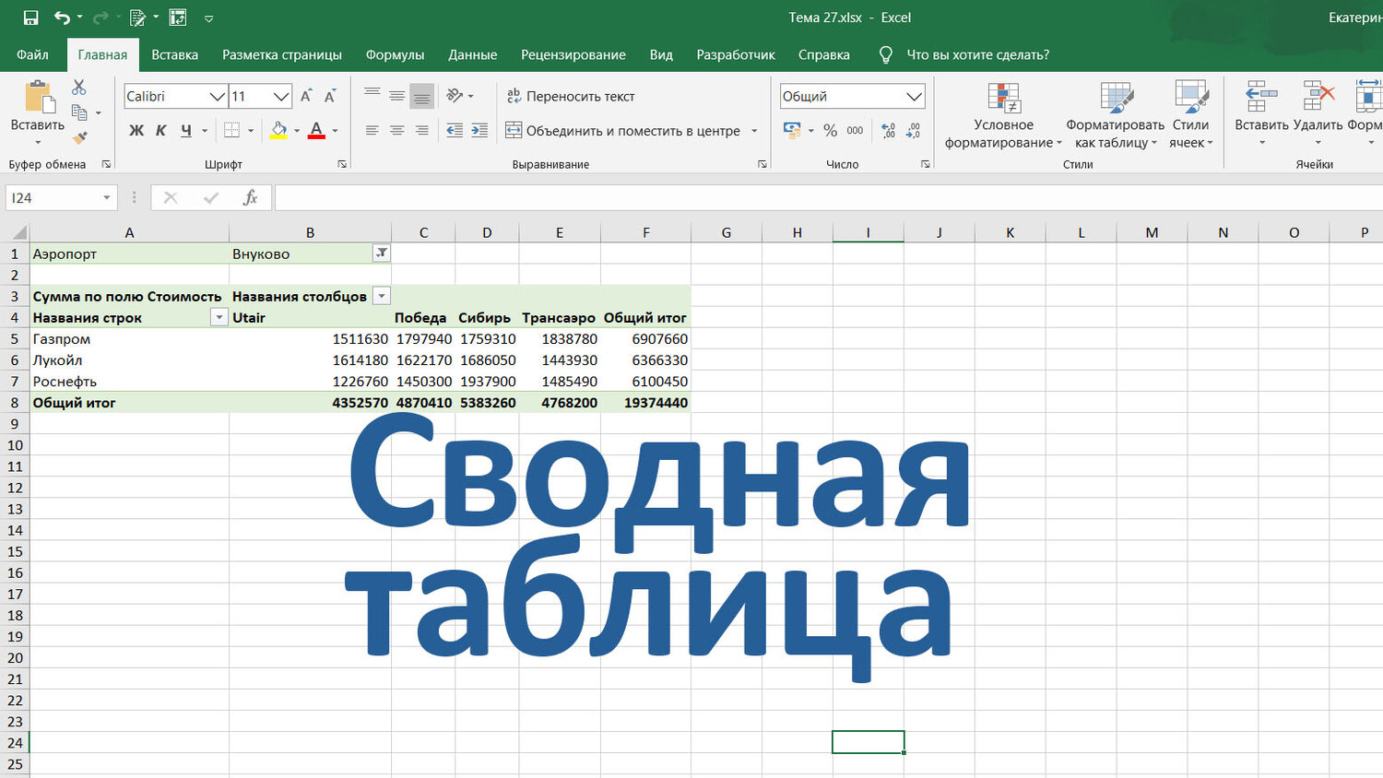
Task: Open the font size dropdown
Action: pyautogui.click(x=281, y=96)
